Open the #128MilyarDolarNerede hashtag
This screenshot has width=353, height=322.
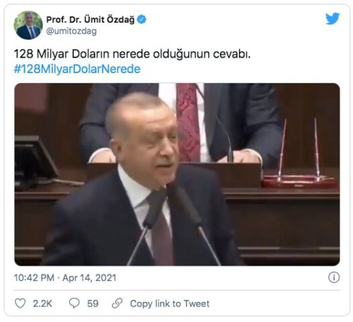coord(77,69)
